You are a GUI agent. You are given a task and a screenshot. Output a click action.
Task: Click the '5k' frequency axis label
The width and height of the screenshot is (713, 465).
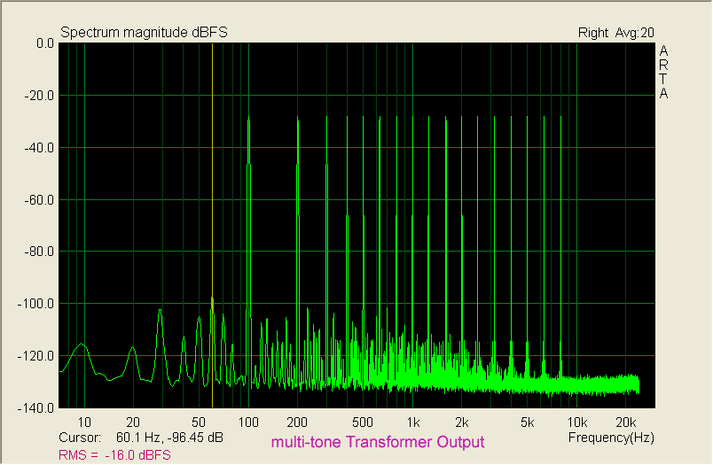pos(527,422)
